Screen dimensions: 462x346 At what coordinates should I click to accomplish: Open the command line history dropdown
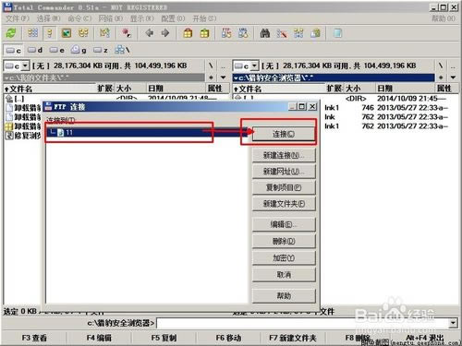click(x=453, y=323)
